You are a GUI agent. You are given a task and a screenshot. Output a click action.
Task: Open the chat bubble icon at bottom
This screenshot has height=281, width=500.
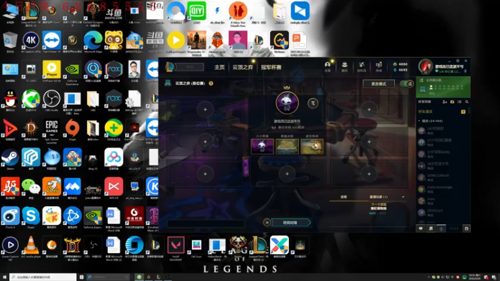[421, 229]
